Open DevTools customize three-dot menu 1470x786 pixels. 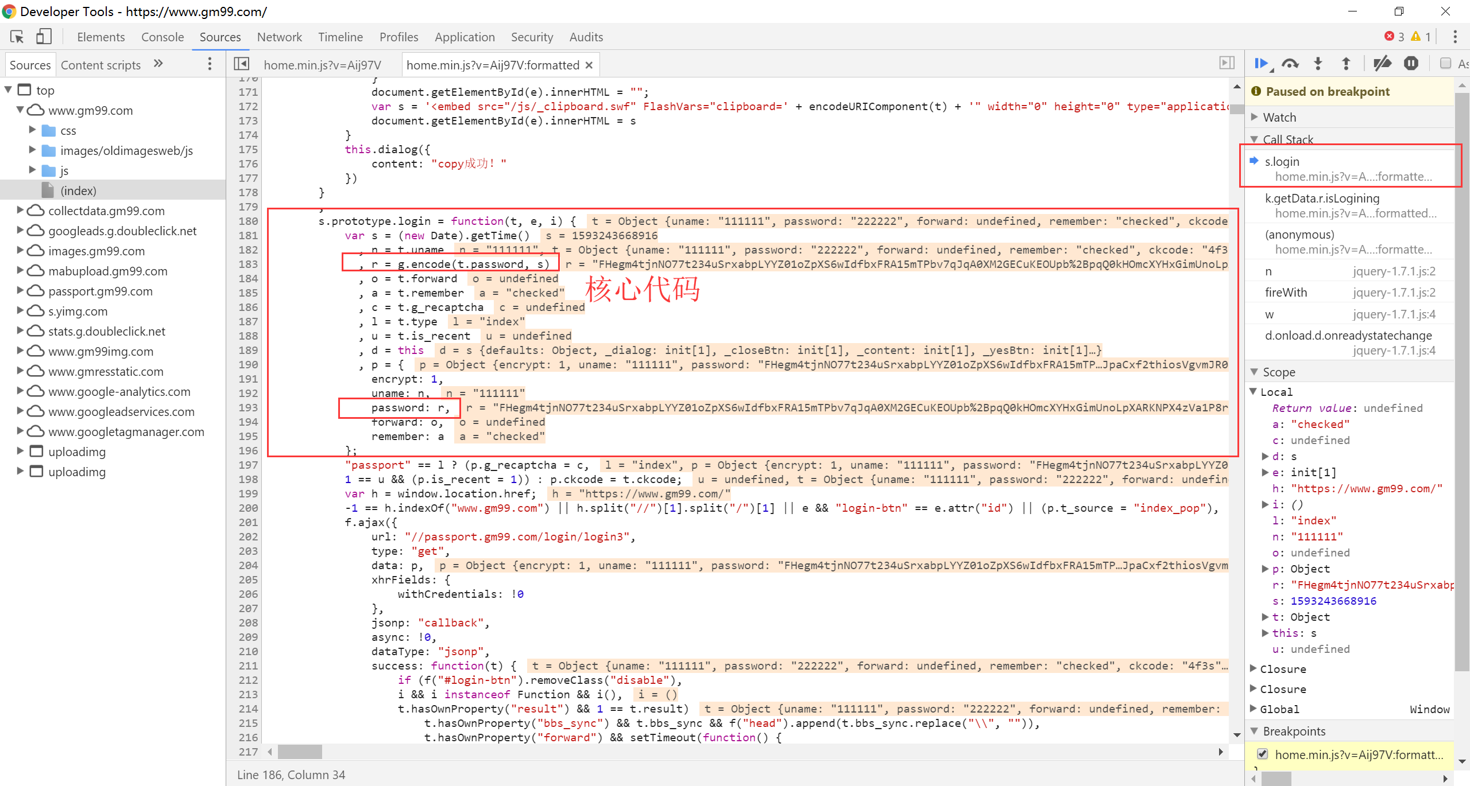[1454, 37]
